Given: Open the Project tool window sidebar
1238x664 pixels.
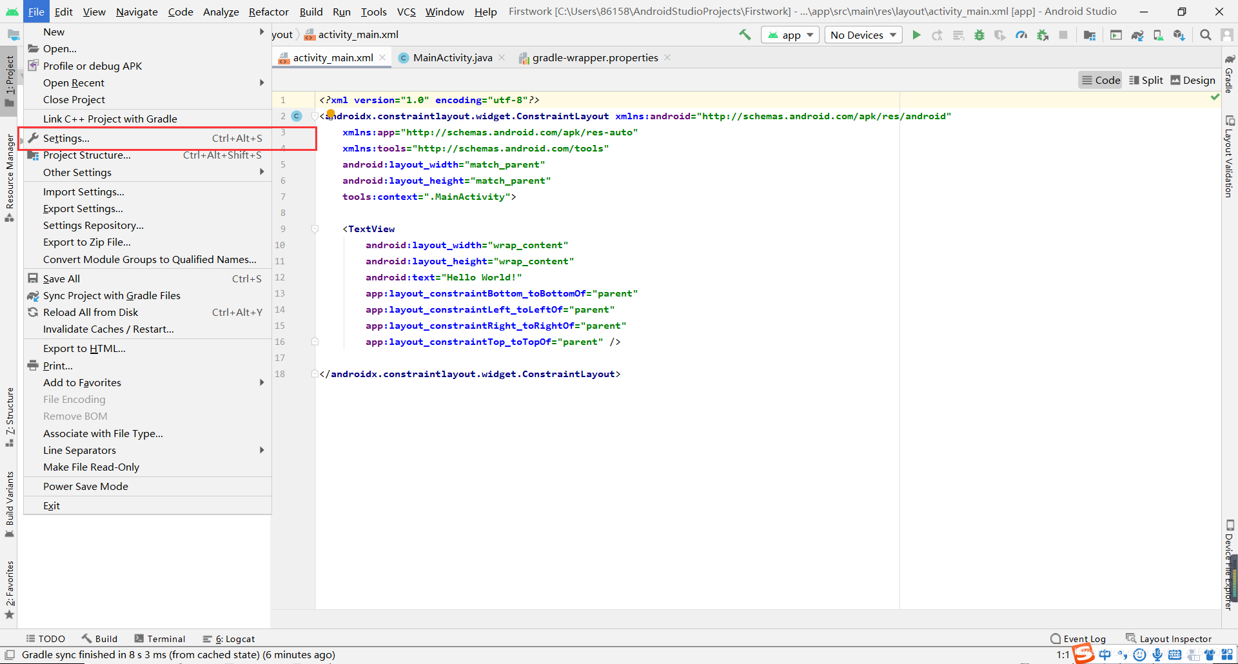Looking at the screenshot, I should point(9,81).
